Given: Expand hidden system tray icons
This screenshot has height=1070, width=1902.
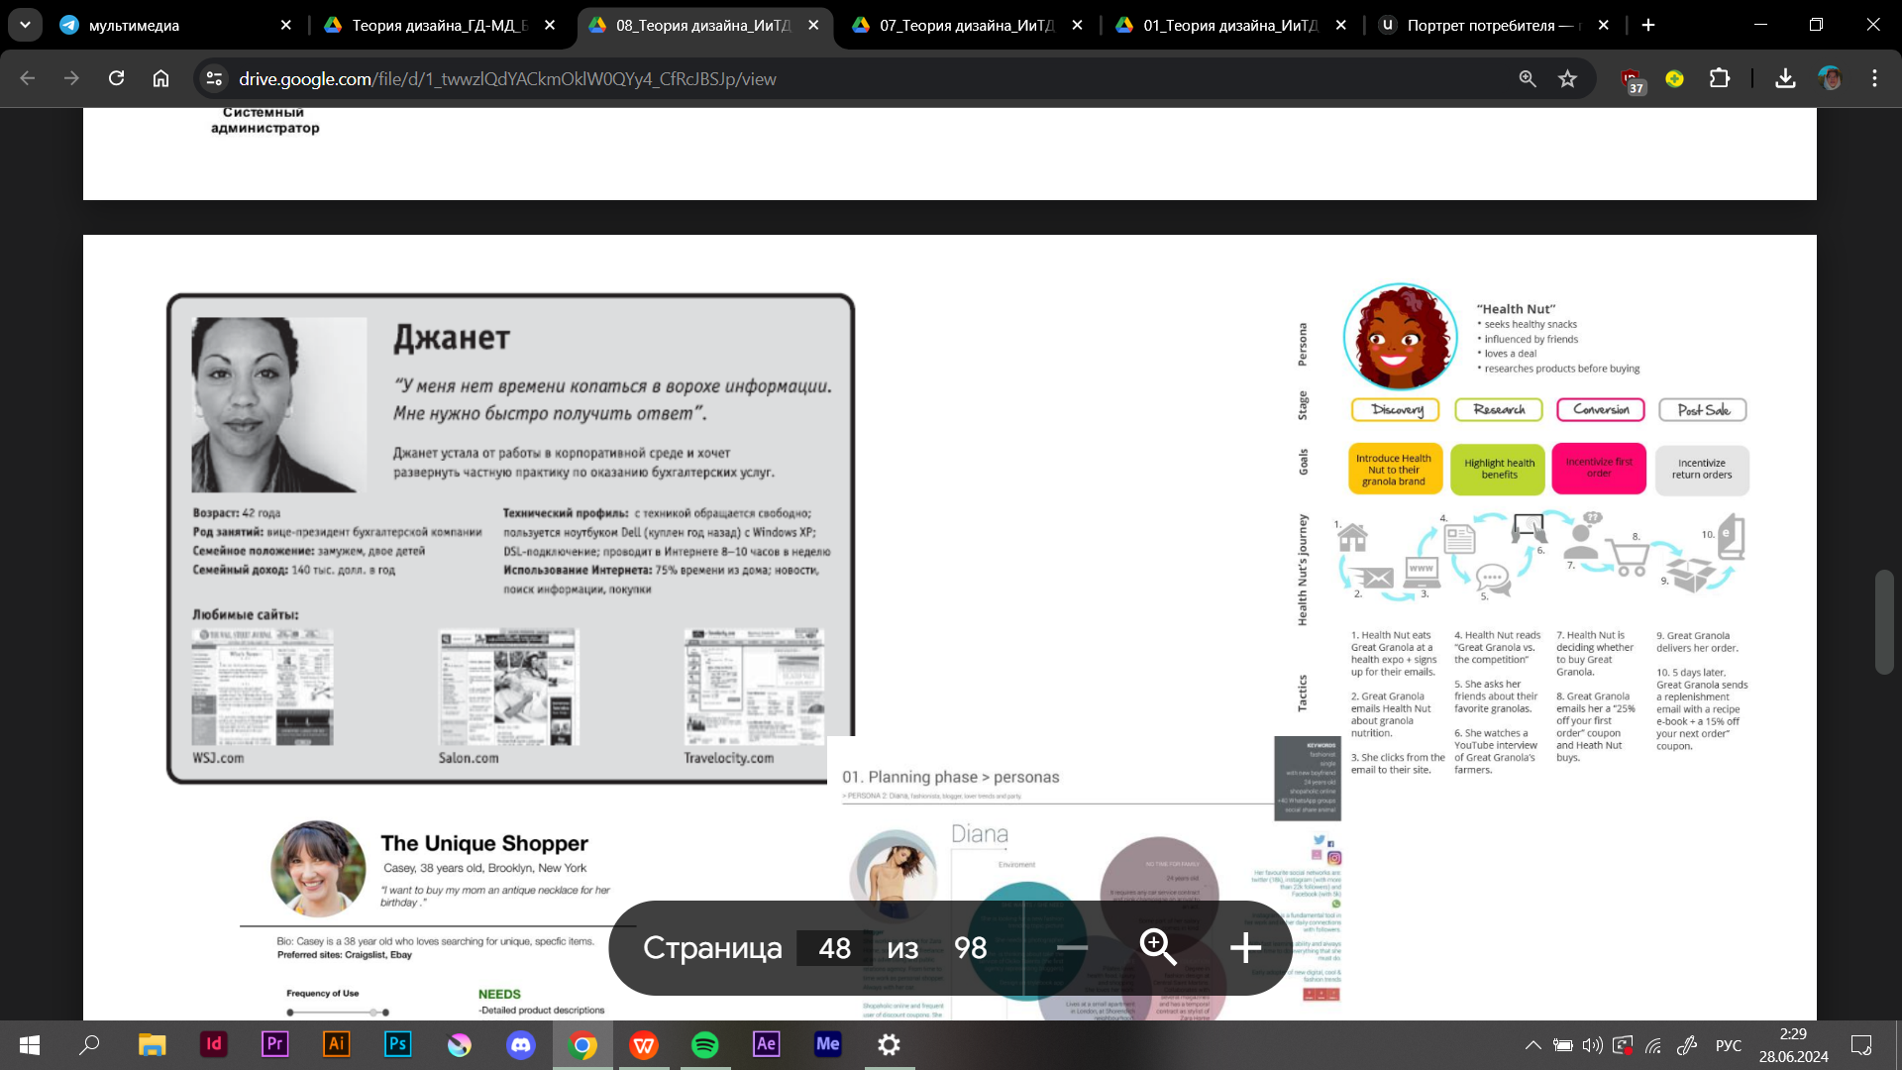Looking at the screenshot, I should point(1532,1045).
